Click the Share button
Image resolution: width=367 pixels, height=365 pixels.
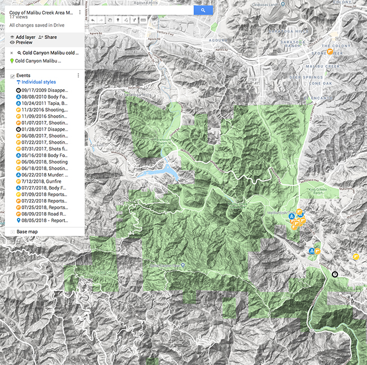tap(47, 36)
